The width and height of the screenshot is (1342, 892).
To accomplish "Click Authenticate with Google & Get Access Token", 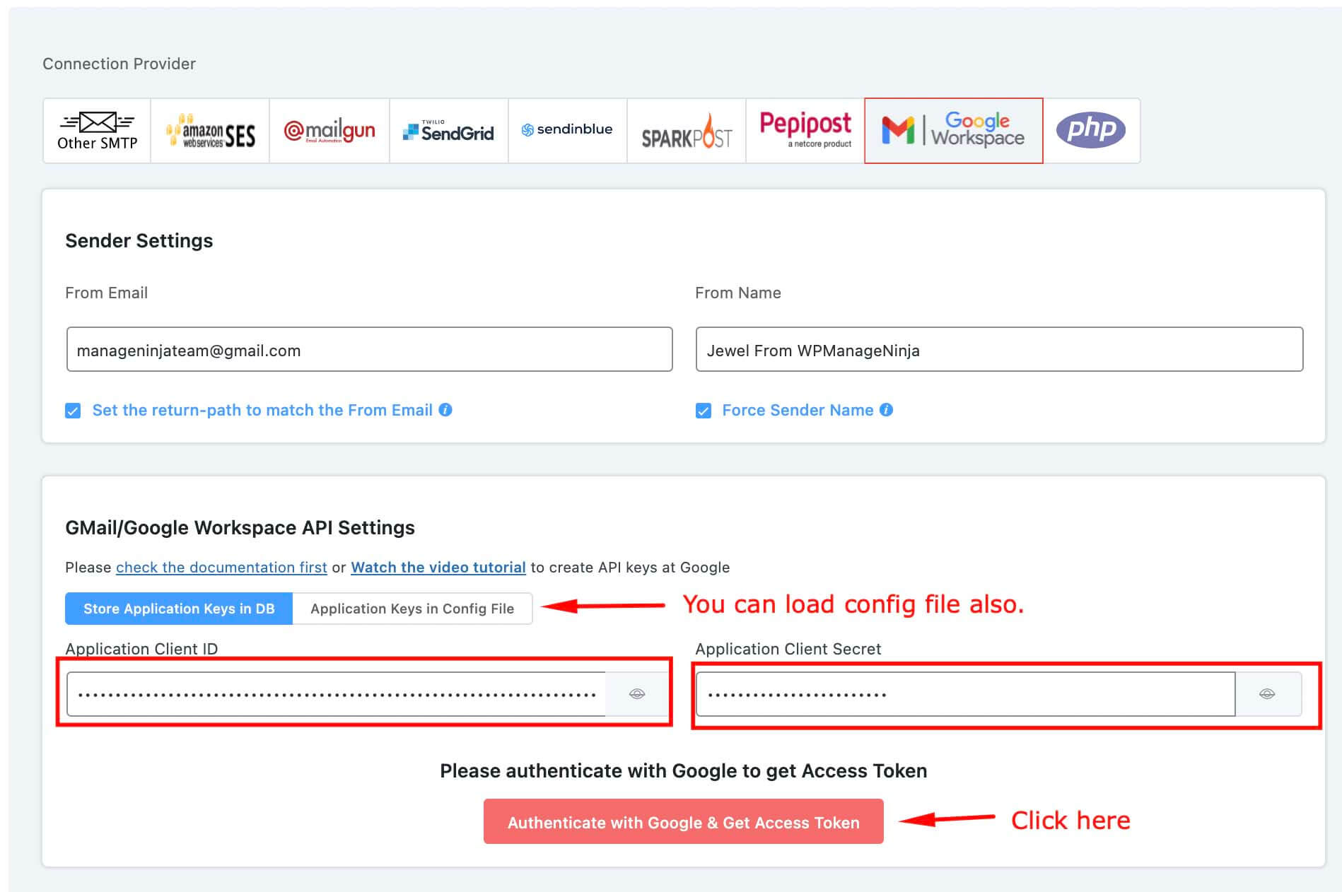I will [x=682, y=822].
